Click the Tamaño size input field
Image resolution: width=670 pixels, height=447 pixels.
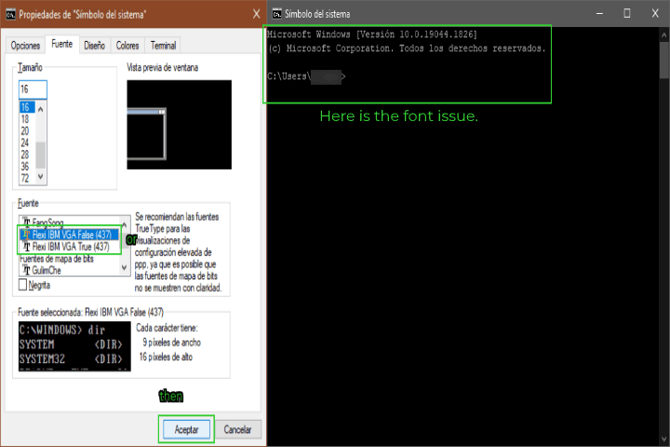[x=33, y=89]
